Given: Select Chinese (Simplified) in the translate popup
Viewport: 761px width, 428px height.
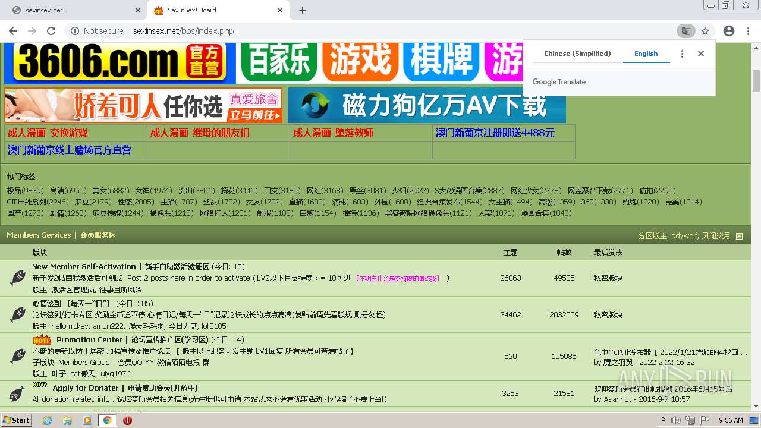Looking at the screenshot, I should tap(577, 53).
